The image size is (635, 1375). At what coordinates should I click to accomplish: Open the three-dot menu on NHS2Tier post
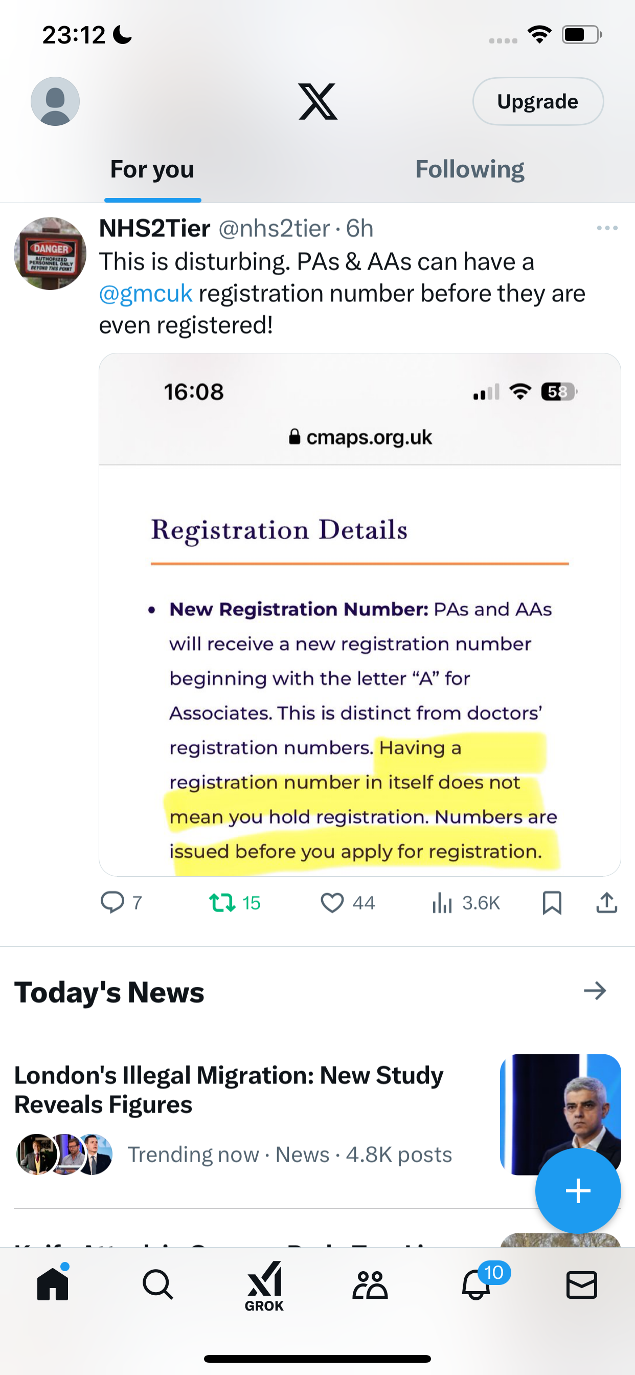[x=607, y=228]
